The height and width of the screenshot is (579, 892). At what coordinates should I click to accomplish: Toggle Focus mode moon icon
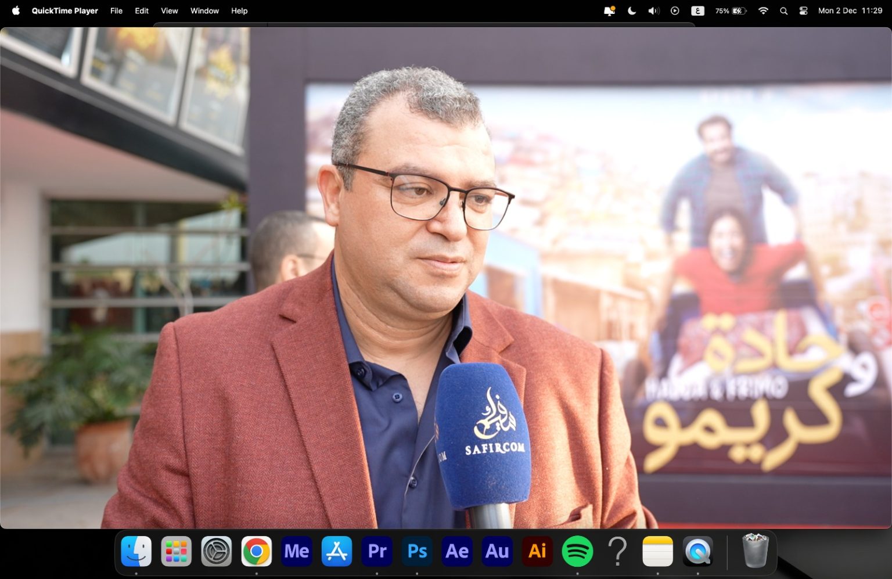[632, 10]
